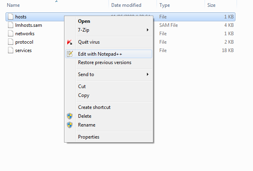
Task: Choose Create shortcut menu entry
Action: click(x=94, y=107)
